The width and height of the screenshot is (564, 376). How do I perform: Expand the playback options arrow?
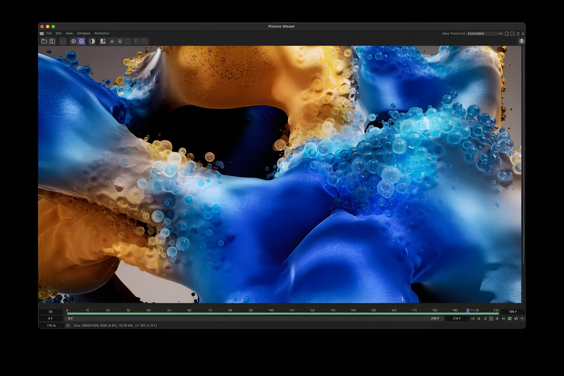[x=522, y=319]
